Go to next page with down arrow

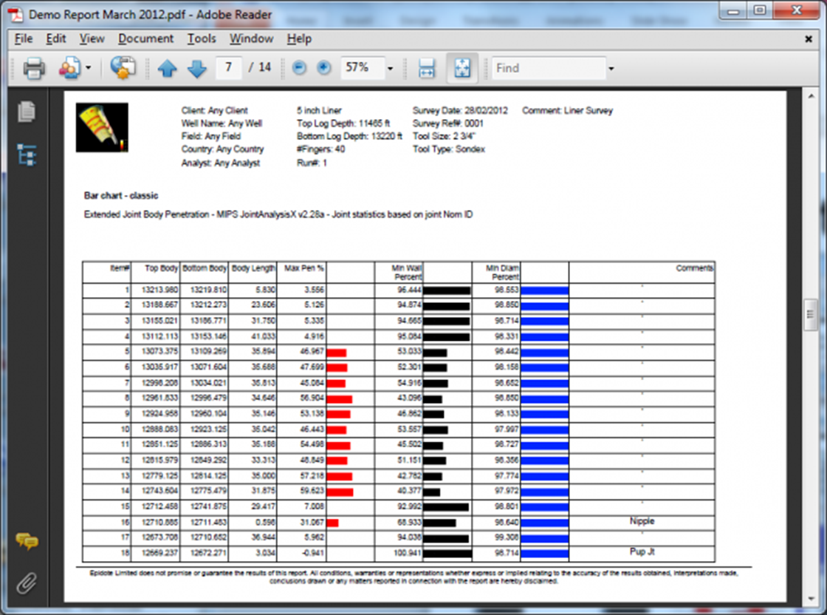196,69
